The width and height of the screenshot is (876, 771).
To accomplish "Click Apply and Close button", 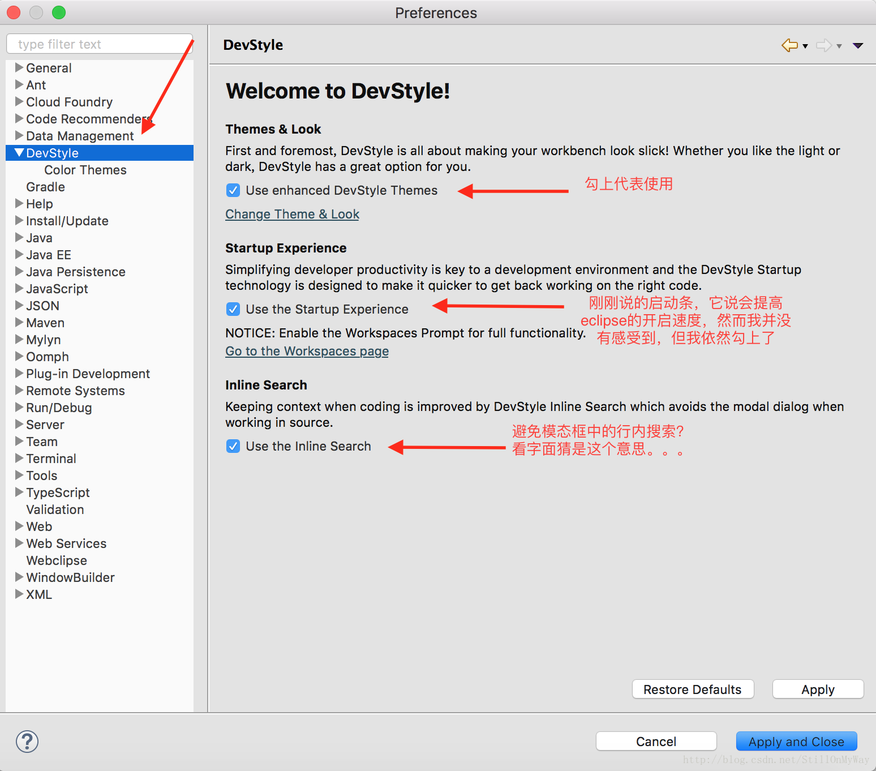I will click(796, 741).
